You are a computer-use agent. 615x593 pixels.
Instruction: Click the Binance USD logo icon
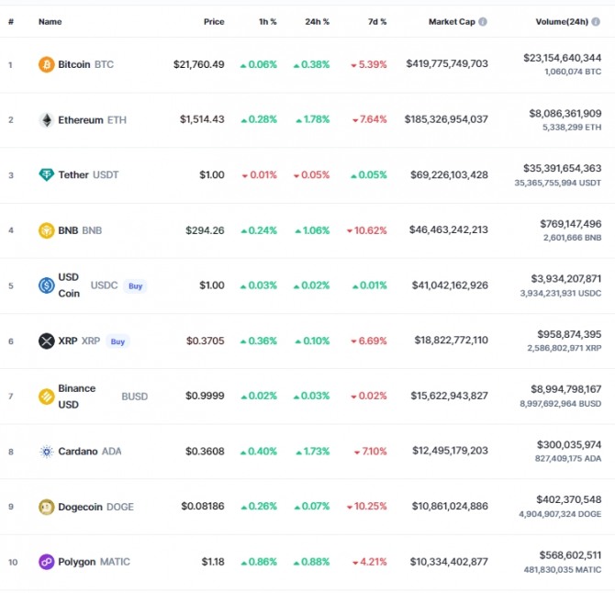point(46,397)
